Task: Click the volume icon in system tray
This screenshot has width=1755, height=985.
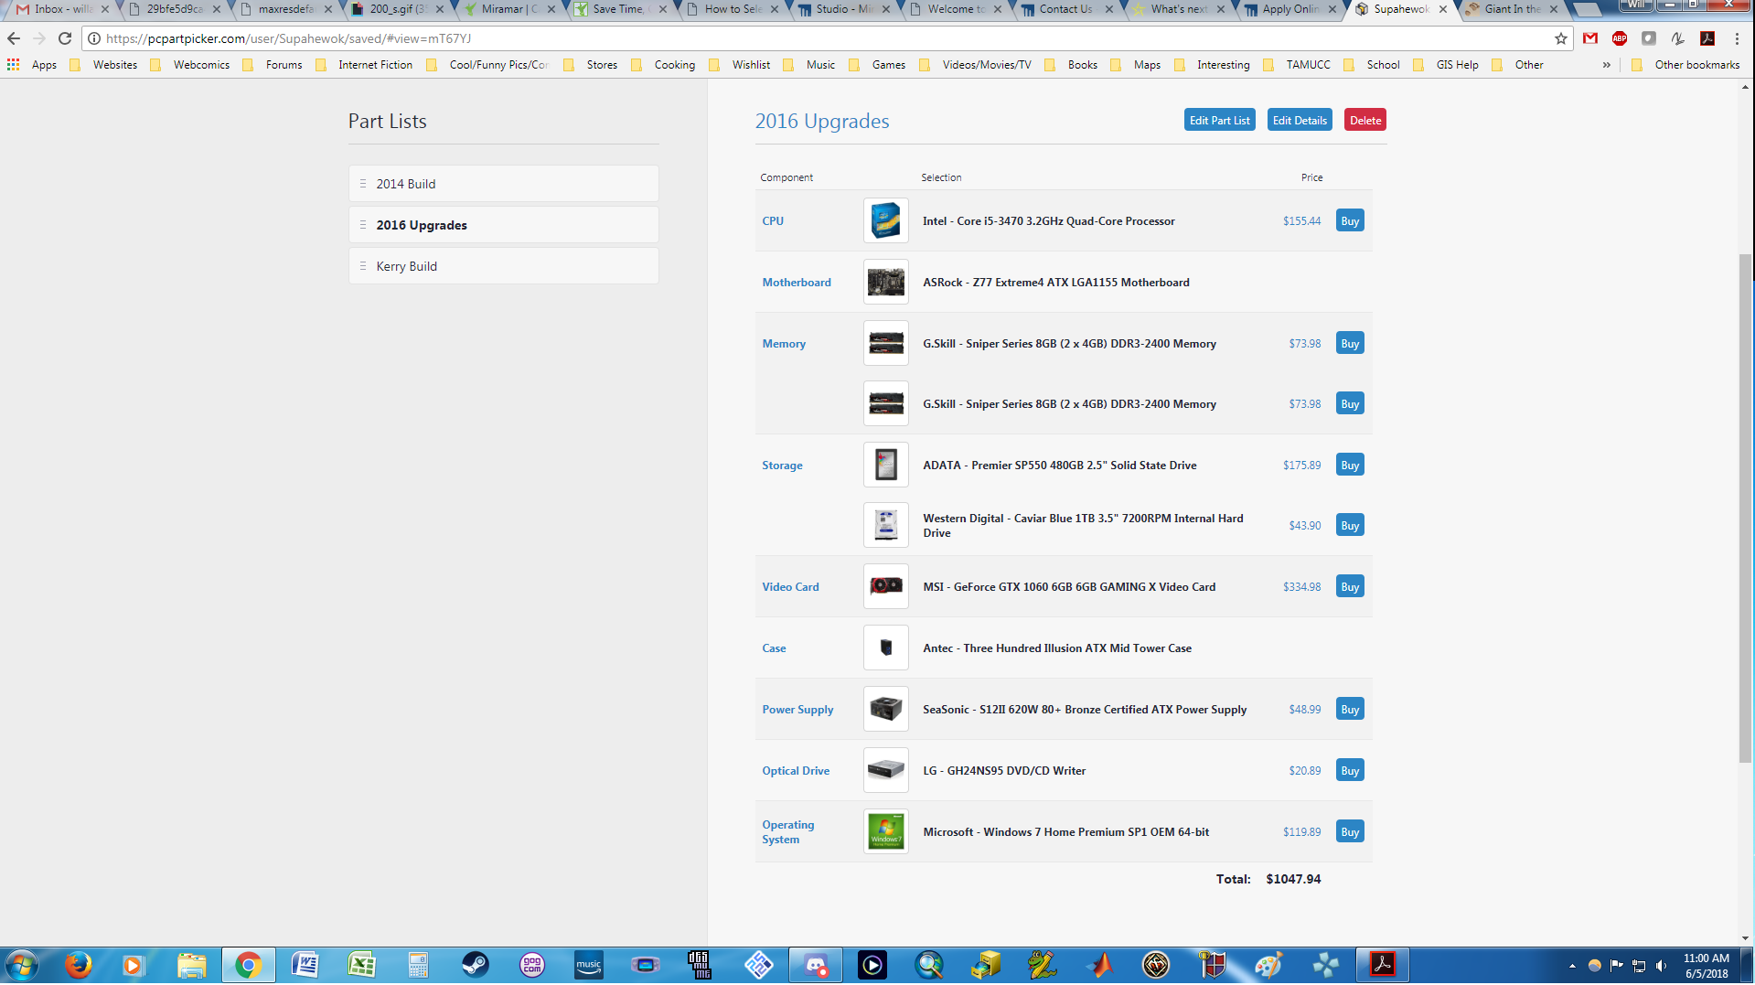Action: click(x=1661, y=966)
